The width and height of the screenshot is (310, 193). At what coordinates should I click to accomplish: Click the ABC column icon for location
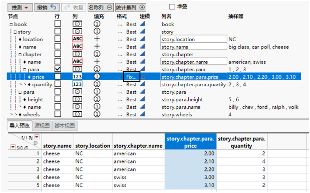coord(77,39)
